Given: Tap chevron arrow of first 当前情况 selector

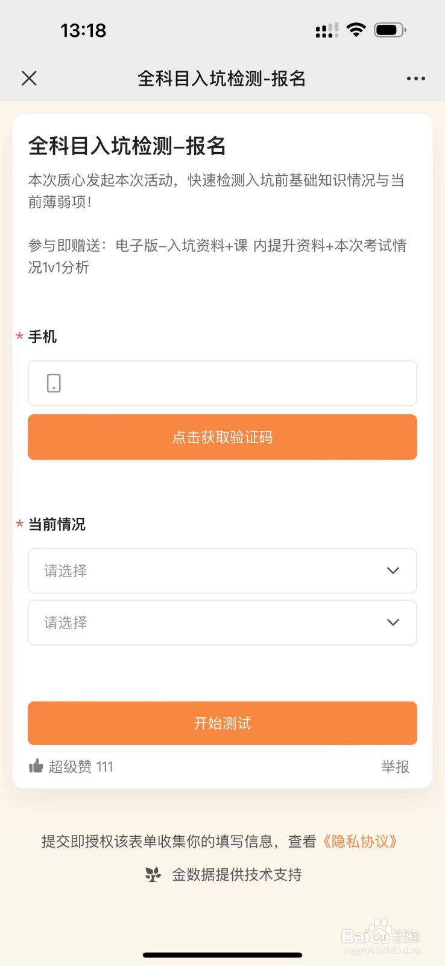Looking at the screenshot, I should coord(393,571).
